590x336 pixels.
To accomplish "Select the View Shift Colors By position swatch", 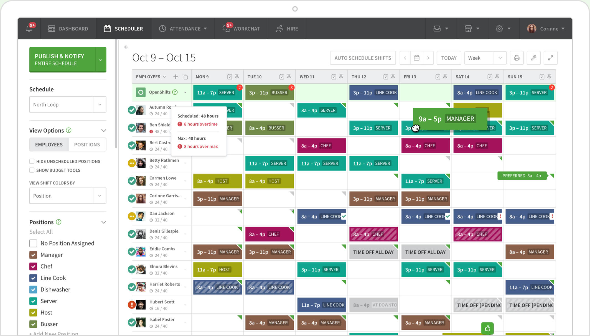I will tap(67, 196).
